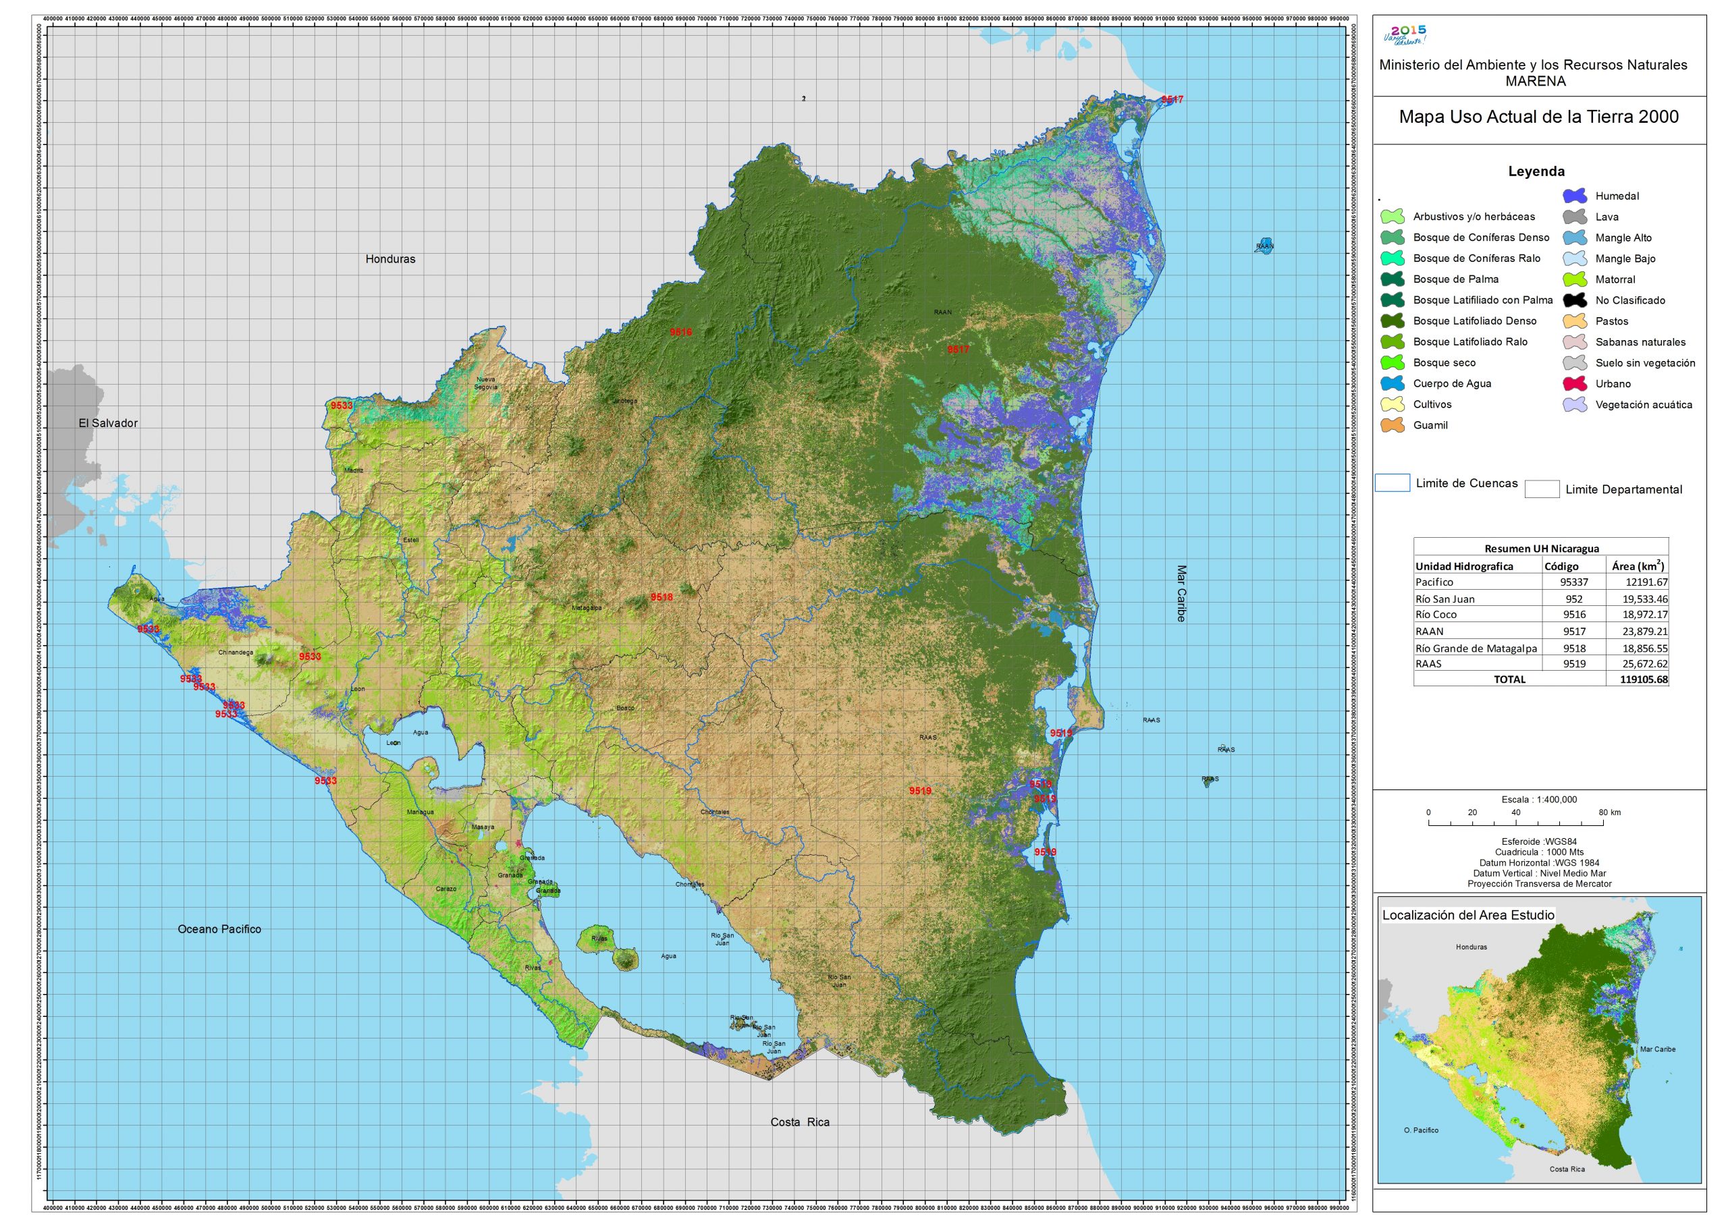Click the Pastos legend symbol
The image size is (1728, 1220).
1575,321
